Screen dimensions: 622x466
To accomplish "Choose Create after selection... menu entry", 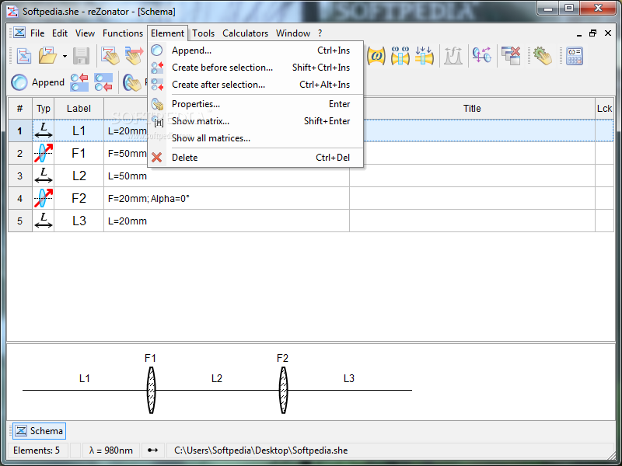I will click(256, 85).
